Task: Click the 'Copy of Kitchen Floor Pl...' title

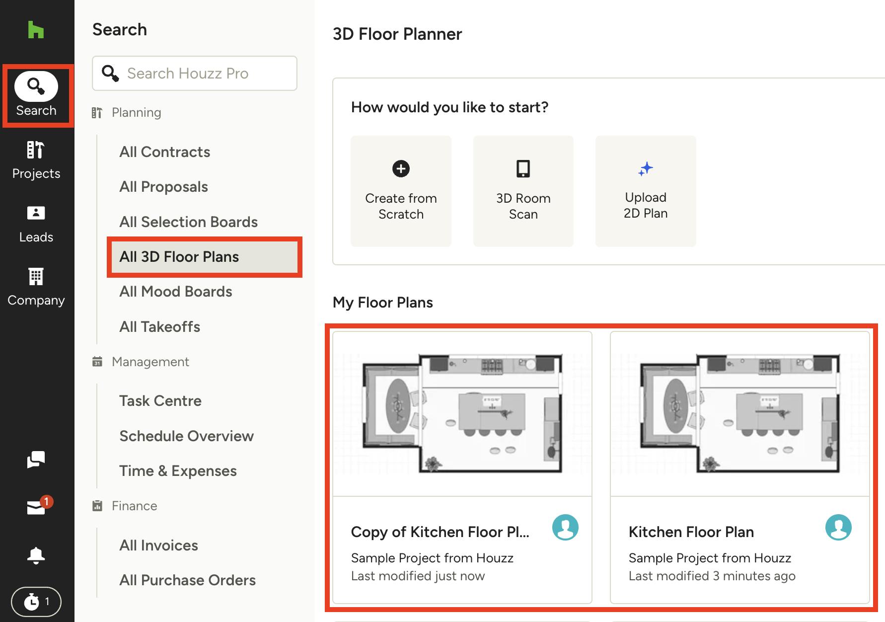Action: (440, 532)
